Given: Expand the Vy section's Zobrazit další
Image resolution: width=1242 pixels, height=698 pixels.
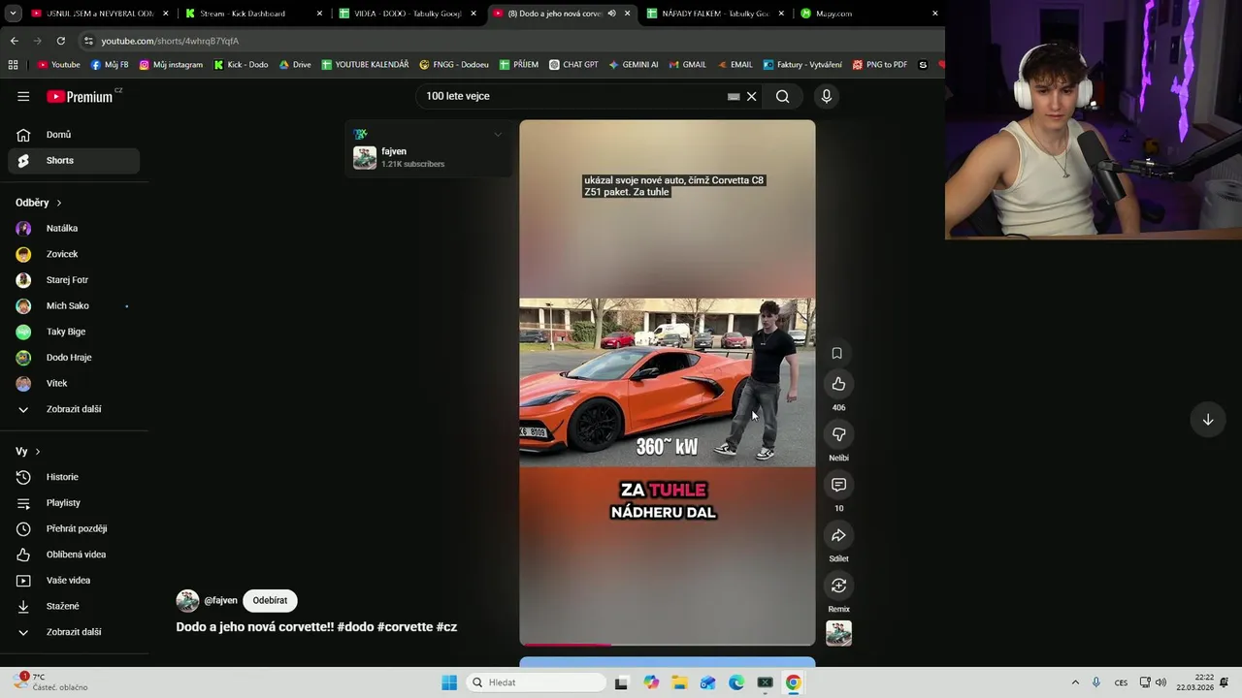Looking at the screenshot, I should [x=74, y=632].
